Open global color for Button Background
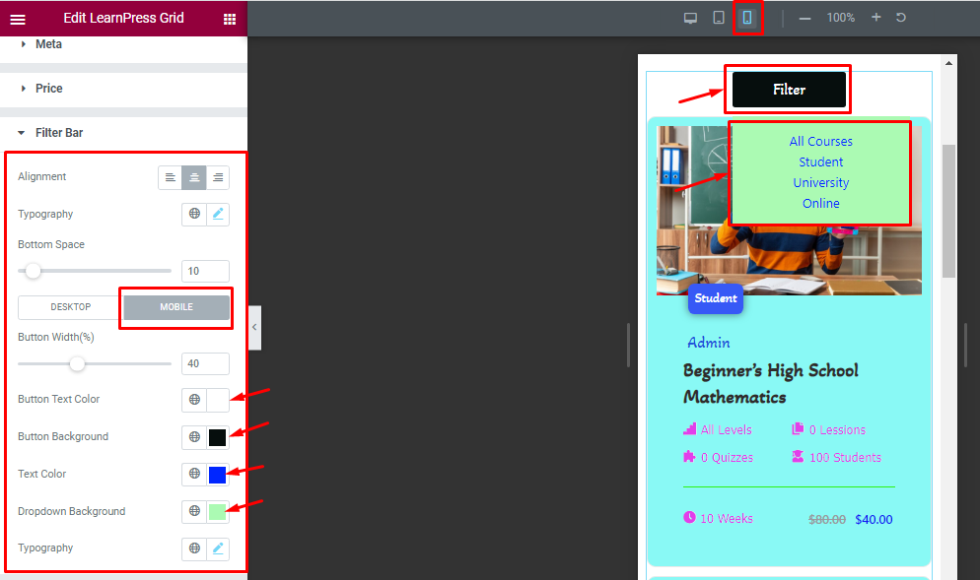980x580 pixels. tap(194, 436)
